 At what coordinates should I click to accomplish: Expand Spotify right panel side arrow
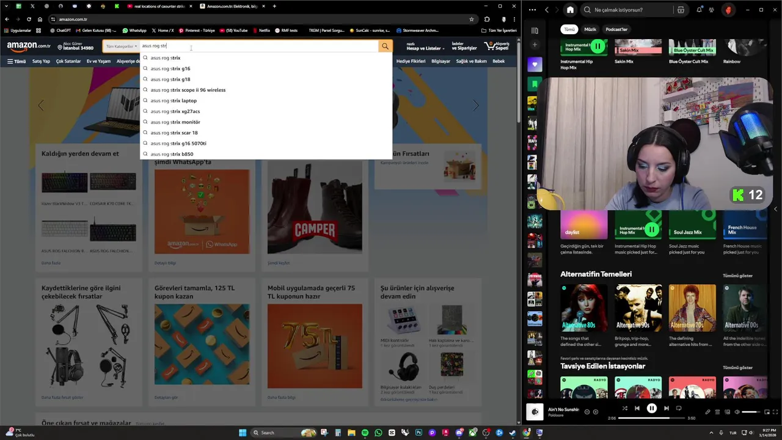[775, 209]
